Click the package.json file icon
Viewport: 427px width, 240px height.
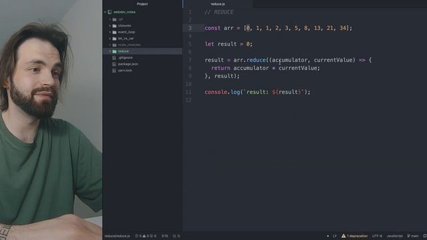click(x=114, y=64)
